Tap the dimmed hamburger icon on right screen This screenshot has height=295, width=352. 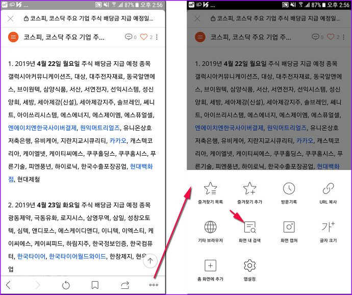tap(200, 37)
